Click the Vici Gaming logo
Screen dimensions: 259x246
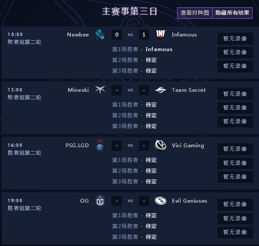tap(160, 145)
